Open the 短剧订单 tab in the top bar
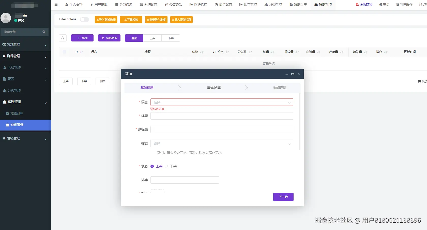427x230 pixels. click(298, 5)
